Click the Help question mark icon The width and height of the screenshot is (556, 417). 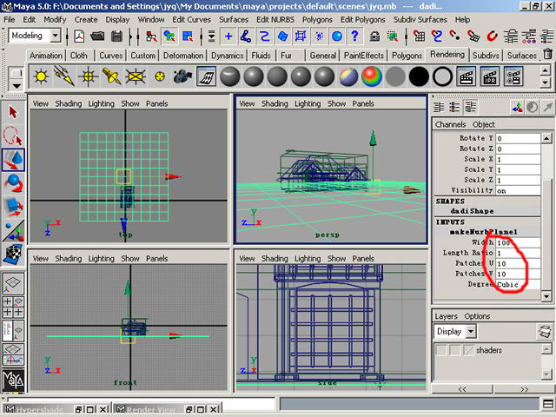[354, 36]
